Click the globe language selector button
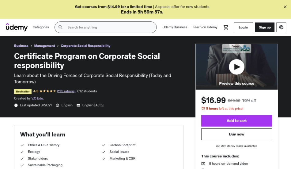 [x=281, y=27]
